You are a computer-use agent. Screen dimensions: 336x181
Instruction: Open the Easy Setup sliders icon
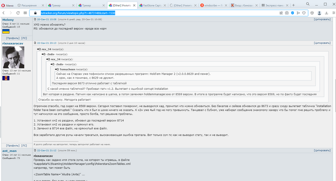pyautogui.click(x=334, y=13)
